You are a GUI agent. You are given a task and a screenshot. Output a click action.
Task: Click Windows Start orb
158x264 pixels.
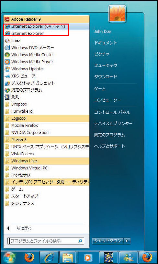10,258
